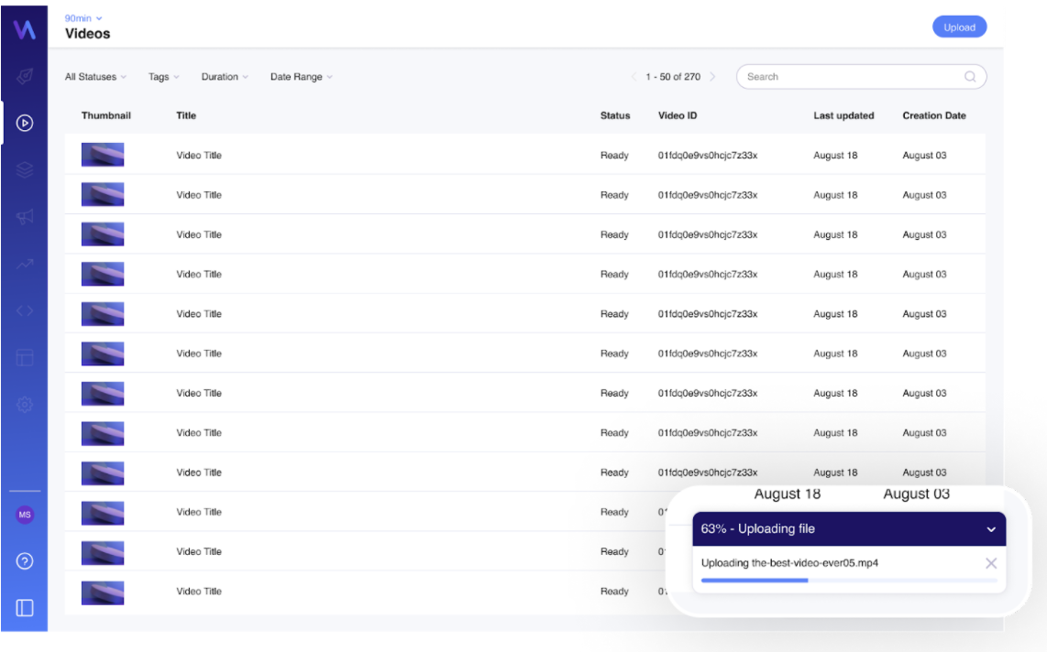Focus the Search input field

[x=862, y=77]
